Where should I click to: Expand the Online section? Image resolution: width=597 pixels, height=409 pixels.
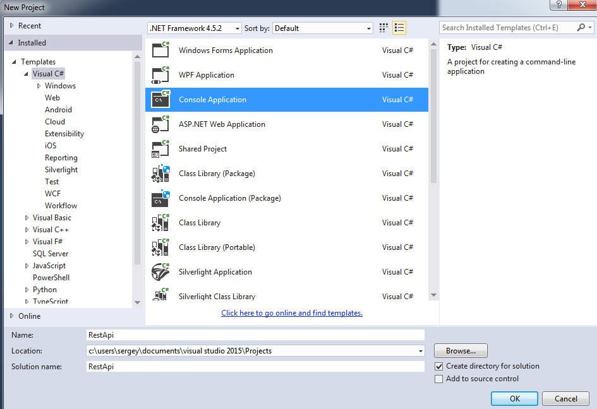pyautogui.click(x=12, y=316)
